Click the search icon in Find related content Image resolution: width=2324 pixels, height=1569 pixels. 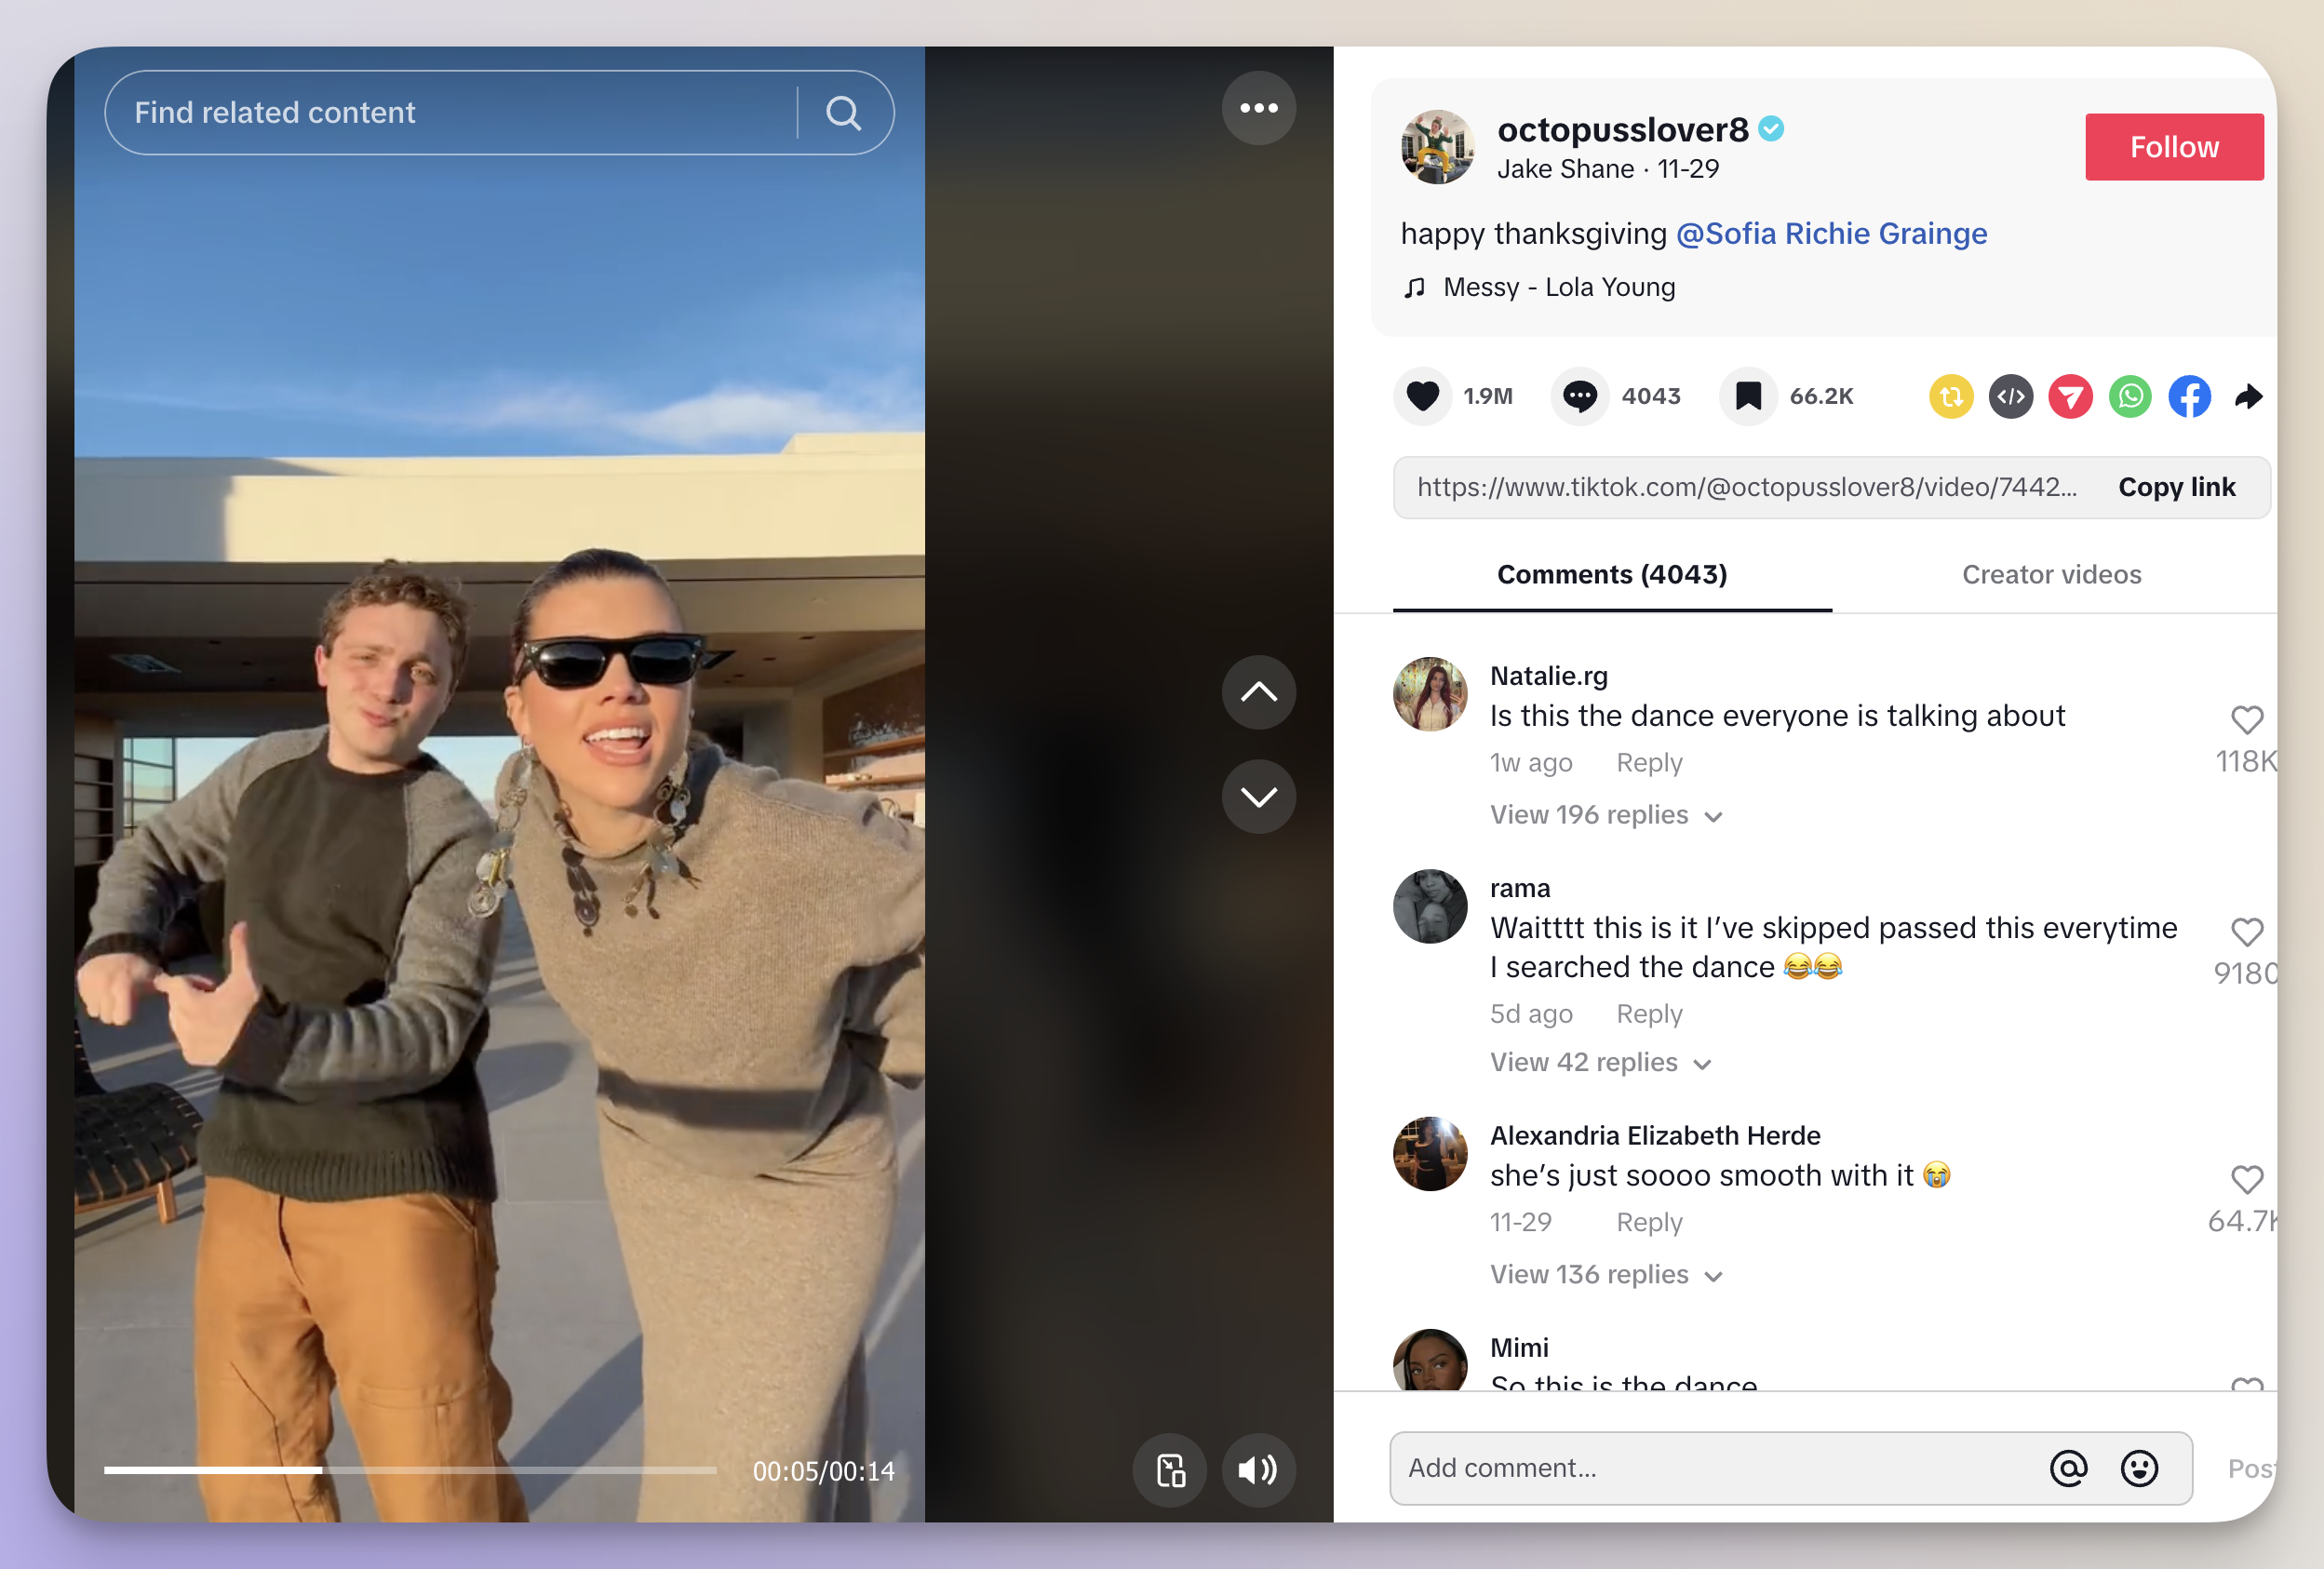(x=840, y=112)
